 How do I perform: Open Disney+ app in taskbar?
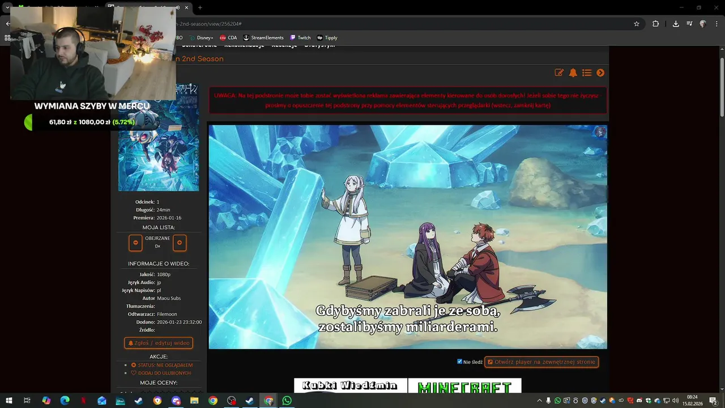point(120,401)
